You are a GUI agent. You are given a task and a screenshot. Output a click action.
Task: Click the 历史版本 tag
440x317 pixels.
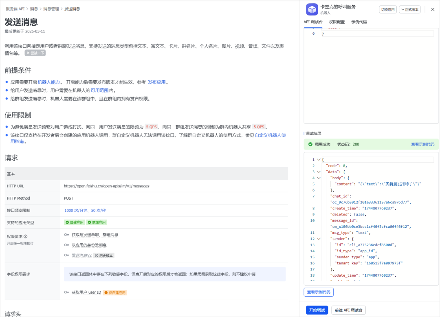coord(104,255)
